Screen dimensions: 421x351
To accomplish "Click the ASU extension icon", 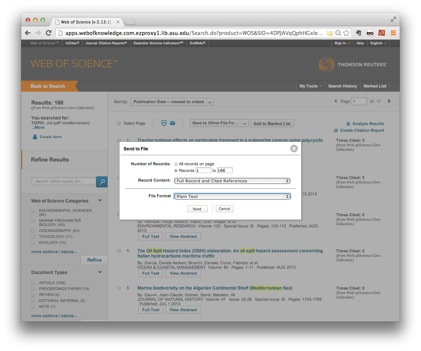I will click(382, 33).
